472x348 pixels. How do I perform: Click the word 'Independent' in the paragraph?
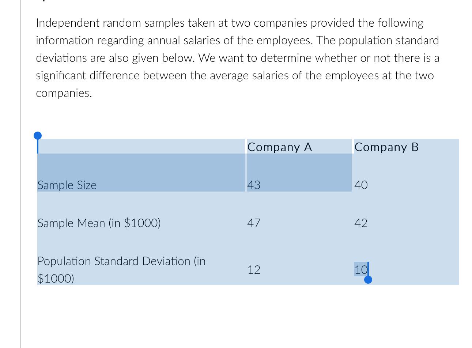pyautogui.click(x=68, y=23)
